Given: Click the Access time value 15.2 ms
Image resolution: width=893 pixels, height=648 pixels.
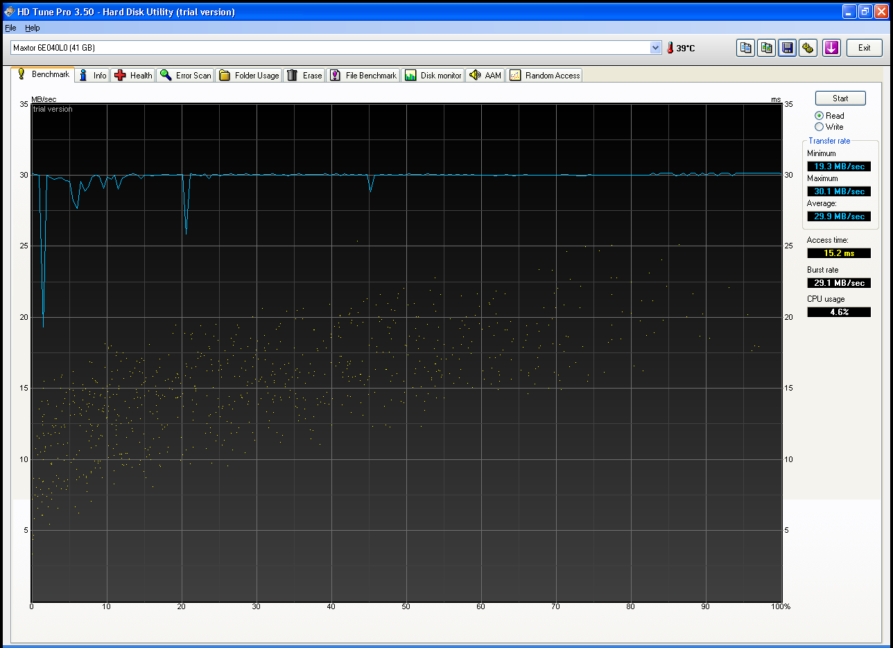Looking at the screenshot, I should (839, 253).
